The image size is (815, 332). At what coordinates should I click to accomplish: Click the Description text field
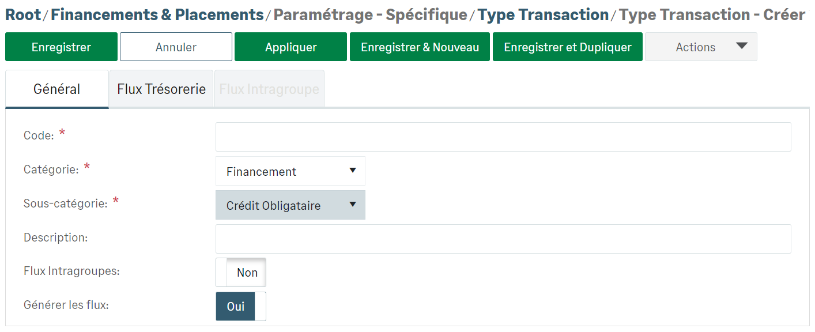(503, 239)
